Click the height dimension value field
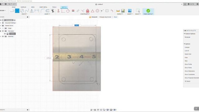The height and width of the screenshot is (112, 199). [x=49, y=58]
